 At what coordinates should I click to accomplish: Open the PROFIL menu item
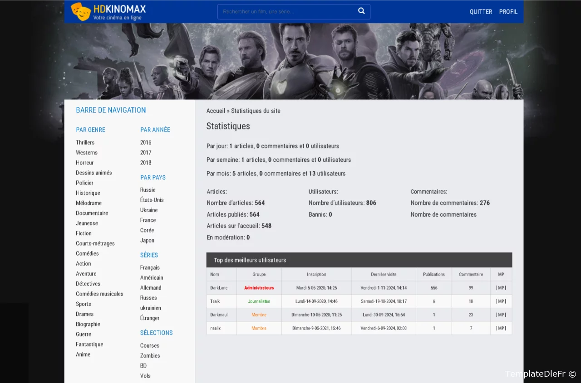(x=508, y=12)
